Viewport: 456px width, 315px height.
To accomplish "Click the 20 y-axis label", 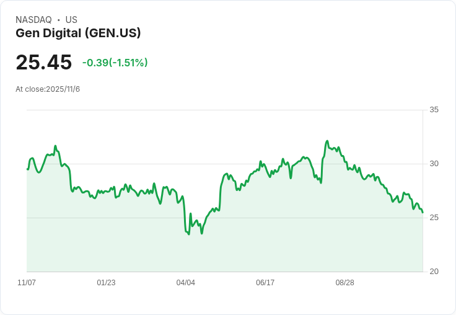I will coord(434,272).
